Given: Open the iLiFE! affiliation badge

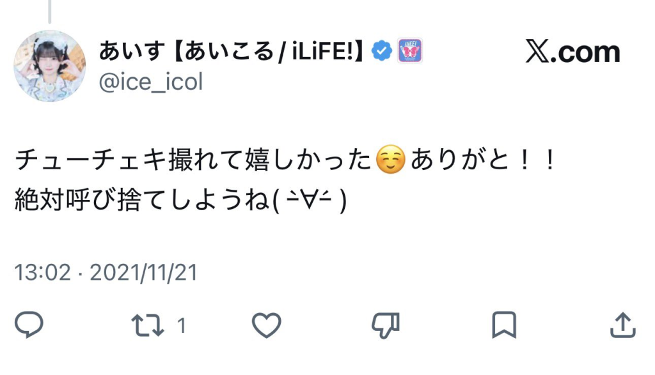Looking at the screenshot, I should tap(409, 51).
